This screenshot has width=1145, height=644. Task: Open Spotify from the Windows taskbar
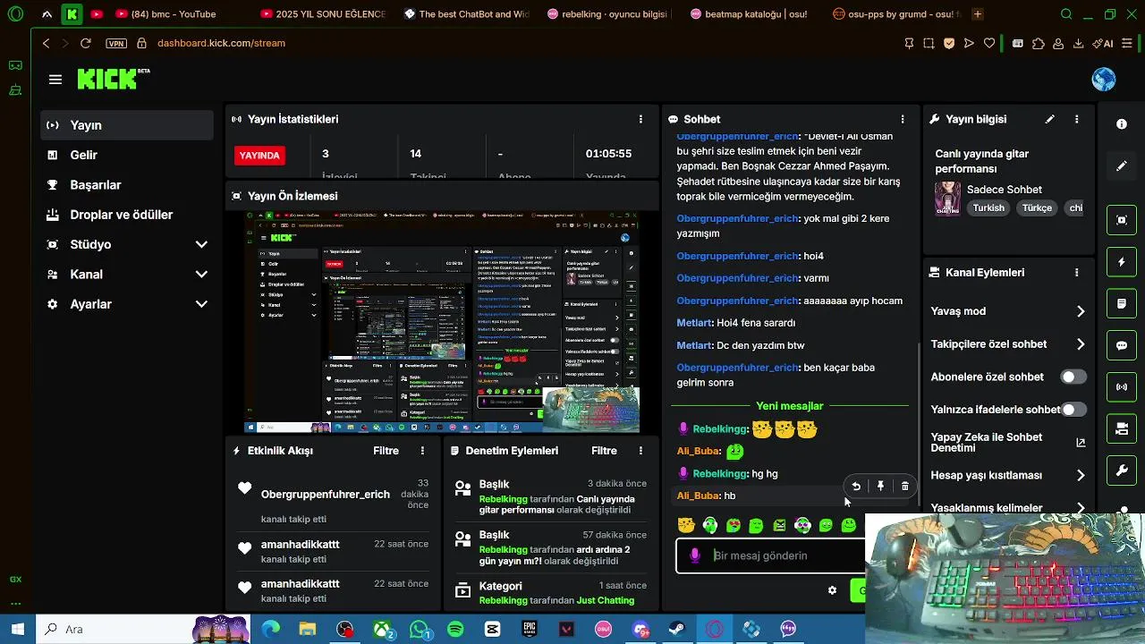(455, 629)
